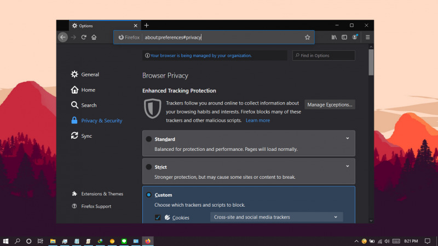Click the Find in Options search field

click(324, 56)
